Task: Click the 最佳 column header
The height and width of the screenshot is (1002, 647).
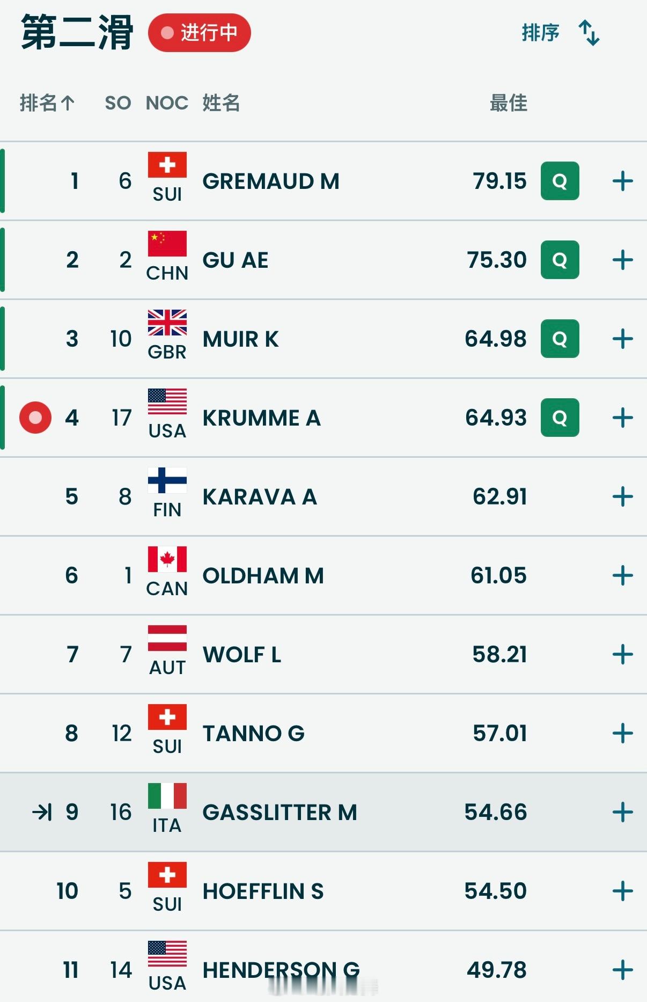Action: tap(508, 103)
